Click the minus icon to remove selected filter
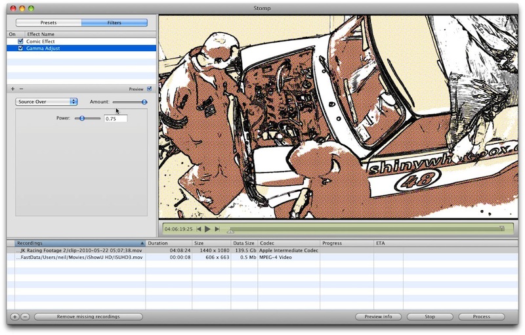Viewport: 525px width, 335px height. click(x=21, y=89)
